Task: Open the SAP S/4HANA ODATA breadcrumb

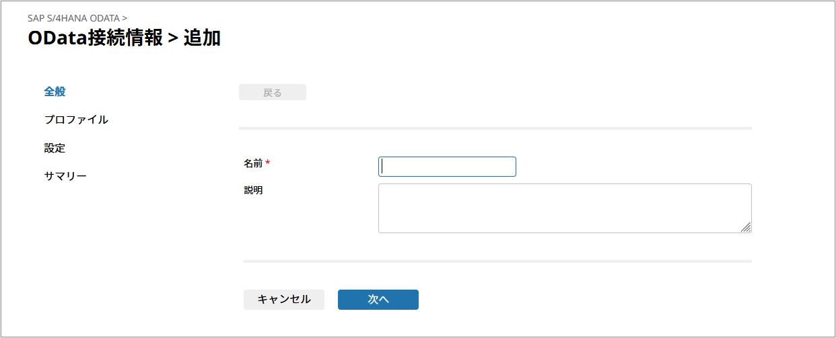Action: 73,17
